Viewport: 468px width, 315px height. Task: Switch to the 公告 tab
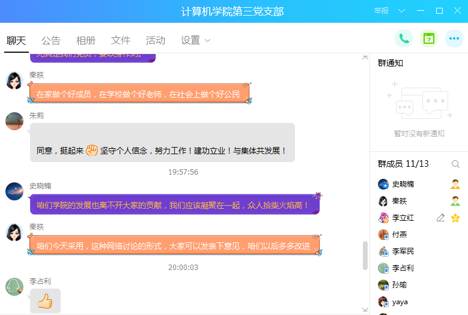(x=51, y=40)
